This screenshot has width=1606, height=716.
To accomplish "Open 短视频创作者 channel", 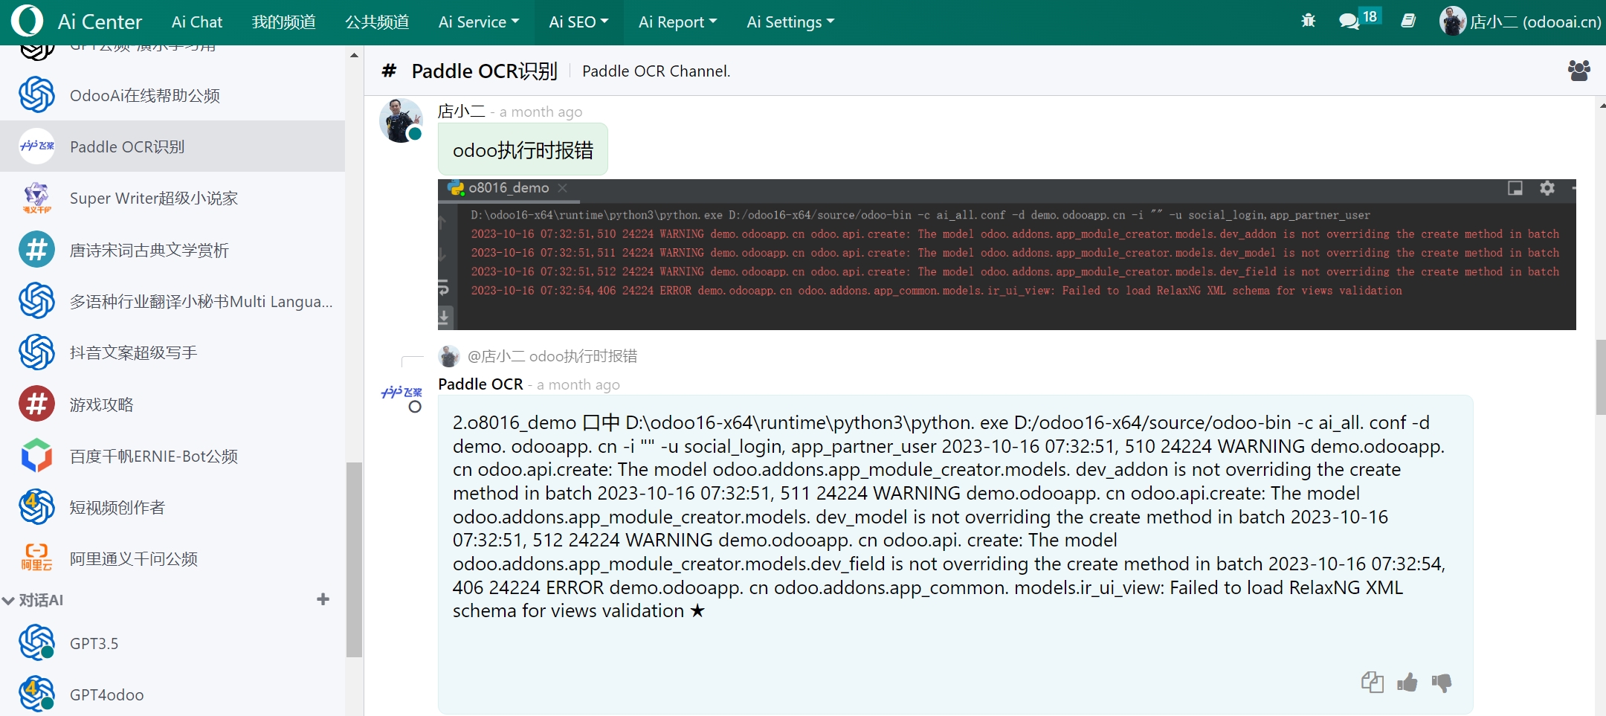I will 172,507.
